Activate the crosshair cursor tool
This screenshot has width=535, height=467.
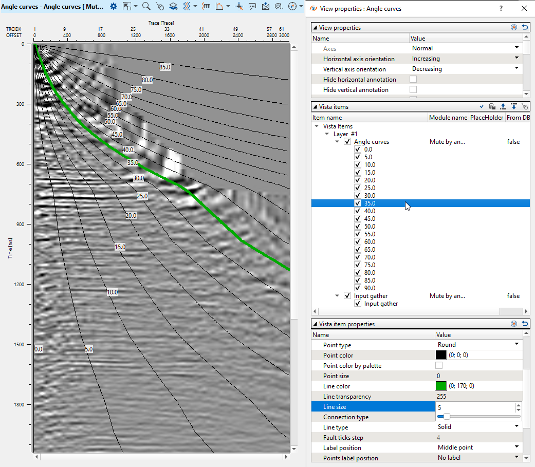click(238, 6)
